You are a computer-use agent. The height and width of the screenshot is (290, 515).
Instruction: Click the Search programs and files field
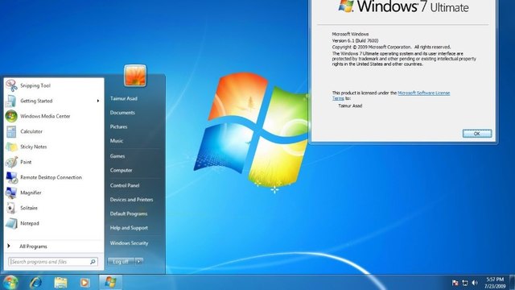click(x=53, y=262)
